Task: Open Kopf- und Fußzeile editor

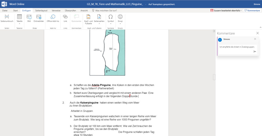Action: [x=88, y=19]
